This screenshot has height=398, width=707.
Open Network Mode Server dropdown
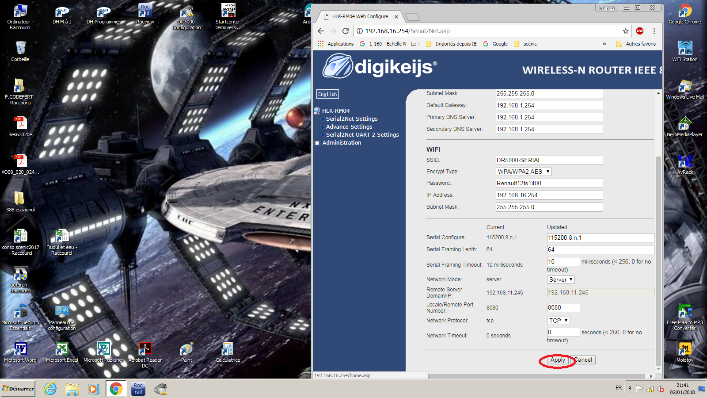coord(561,279)
